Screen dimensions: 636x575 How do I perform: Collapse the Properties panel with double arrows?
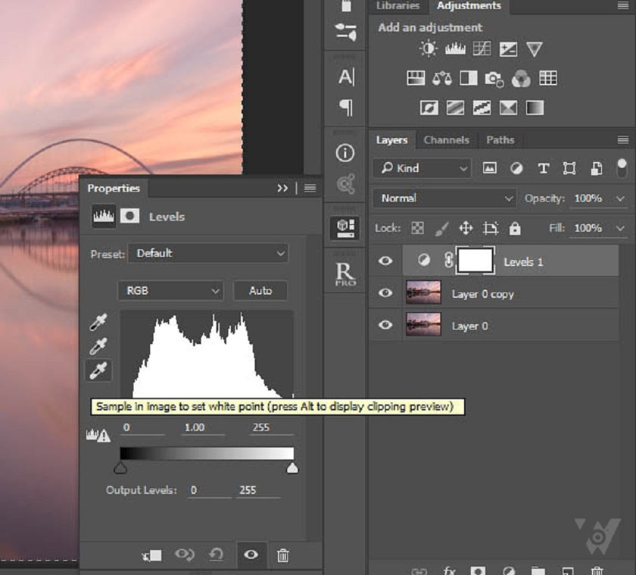tap(282, 189)
